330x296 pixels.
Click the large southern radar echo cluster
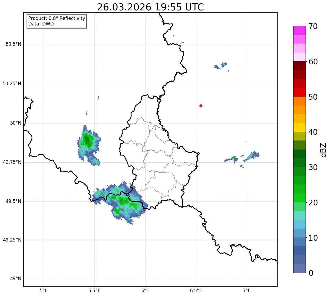(120, 203)
